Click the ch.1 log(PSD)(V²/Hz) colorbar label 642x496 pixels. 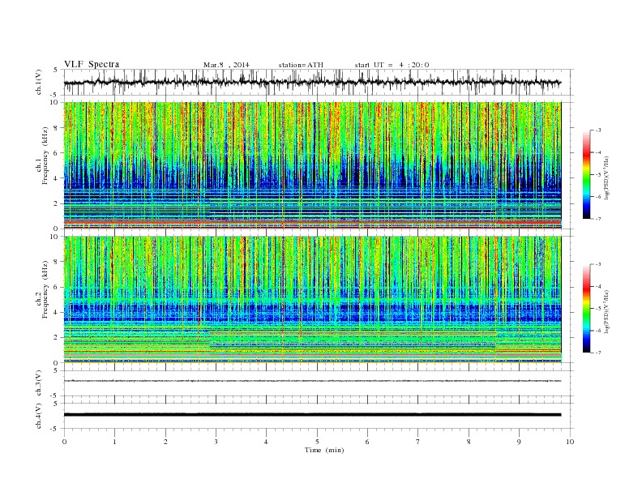[607, 178]
